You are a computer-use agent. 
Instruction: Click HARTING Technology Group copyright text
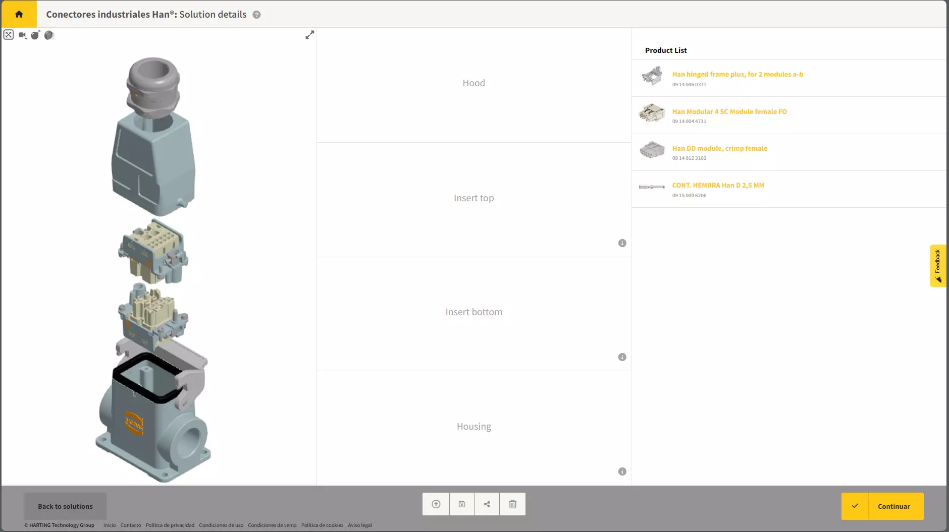59,525
